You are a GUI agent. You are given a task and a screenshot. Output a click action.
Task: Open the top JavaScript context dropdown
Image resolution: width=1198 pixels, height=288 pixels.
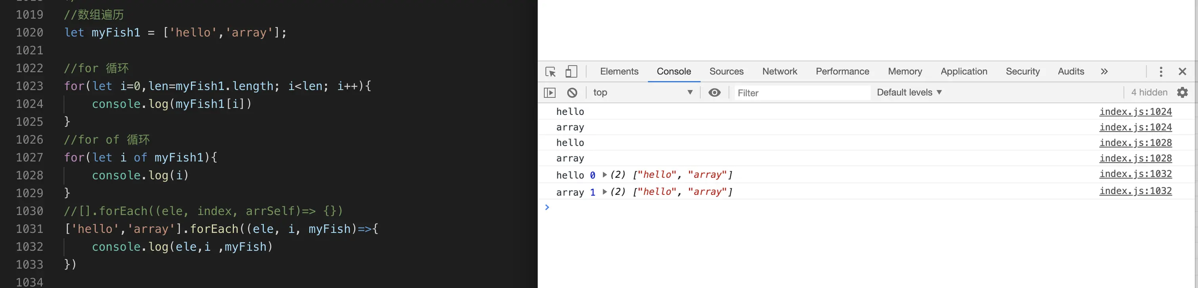tap(643, 93)
